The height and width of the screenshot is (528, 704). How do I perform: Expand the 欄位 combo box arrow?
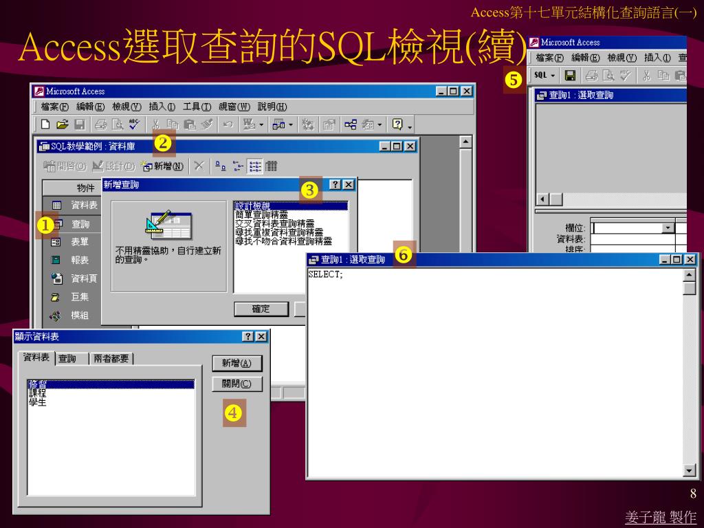668,228
